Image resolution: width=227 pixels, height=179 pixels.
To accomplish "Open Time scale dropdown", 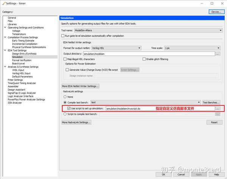I will pos(193,48).
